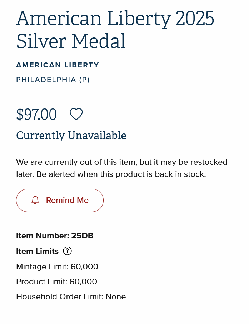Screen dimensions: 249x324
Task: Click the 25DB item number value
Action: coord(82,236)
